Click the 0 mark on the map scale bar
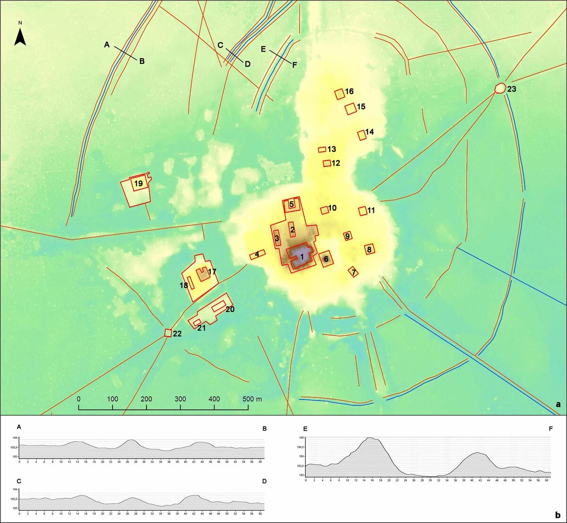Screen dimensions: 567x523 (78, 399)
